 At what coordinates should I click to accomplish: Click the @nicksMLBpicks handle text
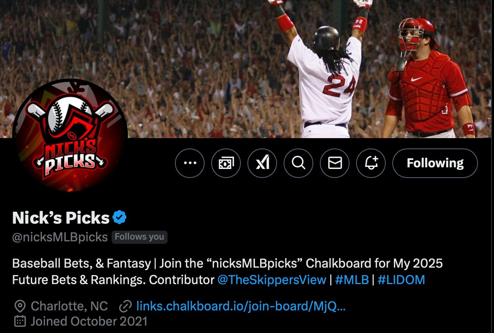(x=60, y=237)
